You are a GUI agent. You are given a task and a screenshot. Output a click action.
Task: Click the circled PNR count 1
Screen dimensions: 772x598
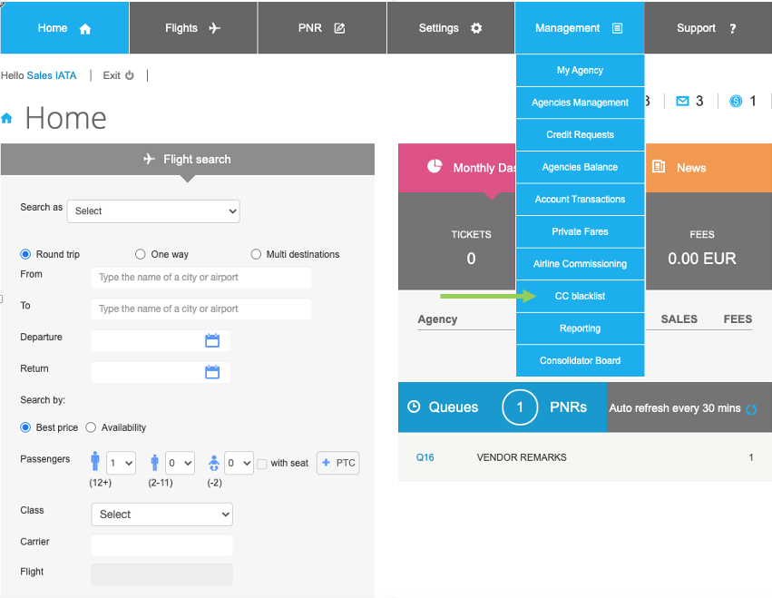(x=520, y=407)
